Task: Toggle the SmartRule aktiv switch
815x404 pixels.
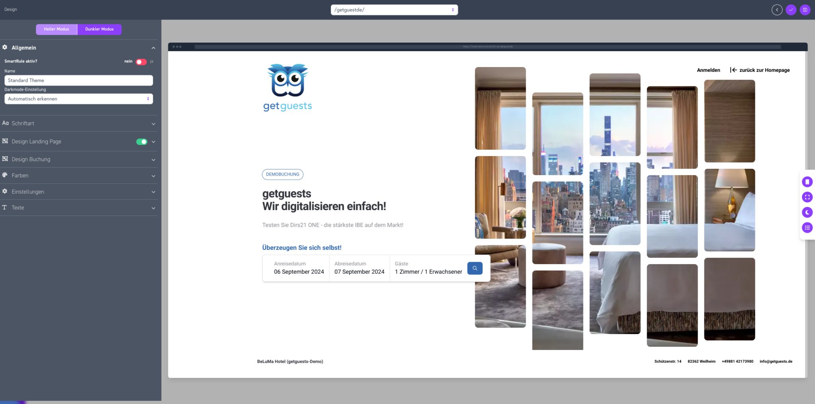Action: click(141, 62)
